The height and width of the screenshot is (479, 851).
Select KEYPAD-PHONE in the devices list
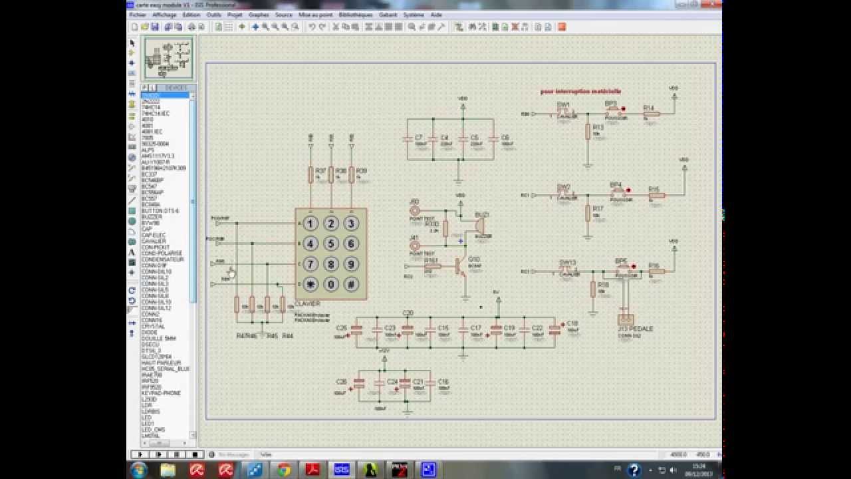tap(161, 393)
